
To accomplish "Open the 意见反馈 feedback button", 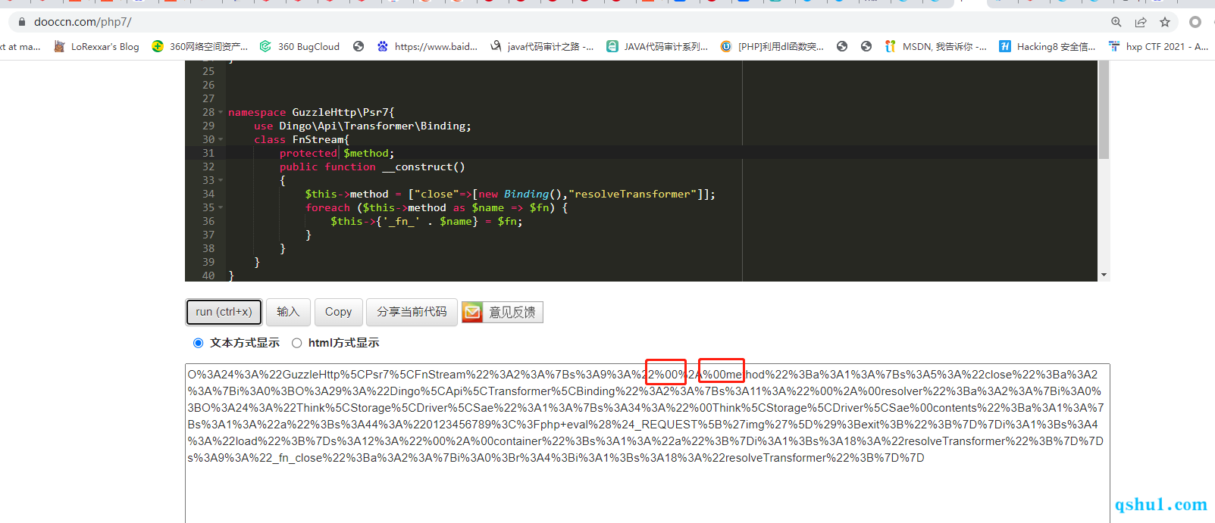I will click(502, 312).
